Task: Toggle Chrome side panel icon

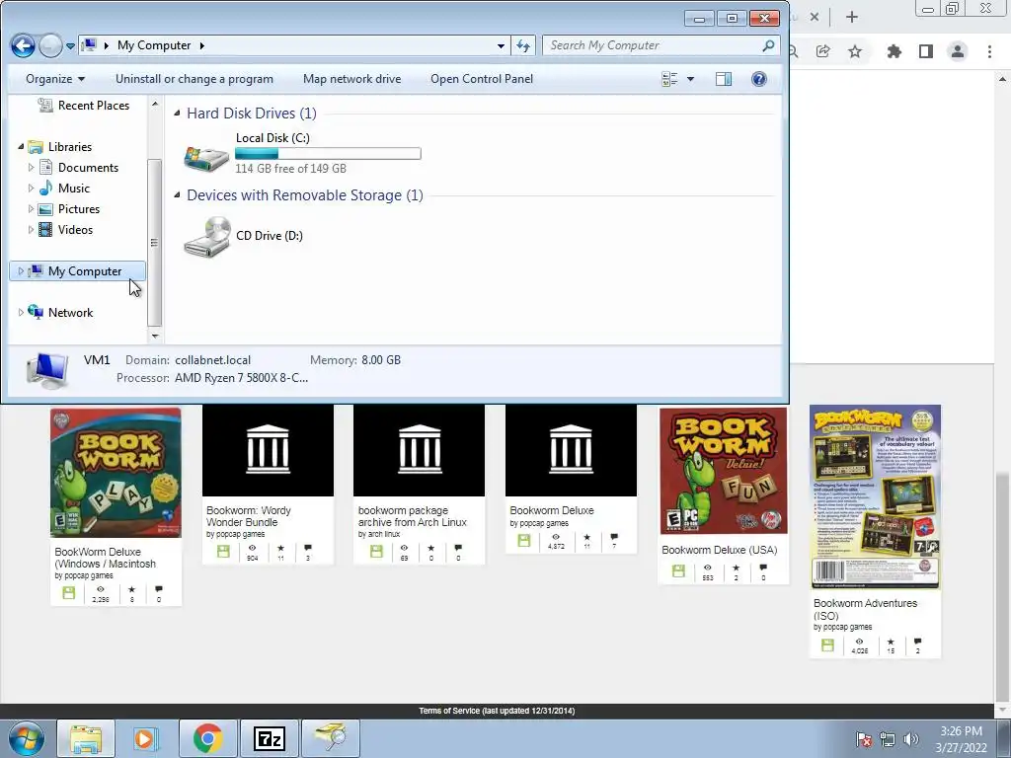Action: point(926,51)
